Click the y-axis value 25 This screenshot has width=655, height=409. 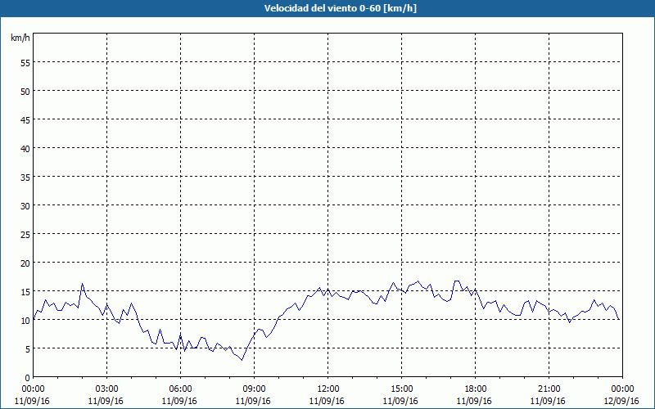pos(25,234)
